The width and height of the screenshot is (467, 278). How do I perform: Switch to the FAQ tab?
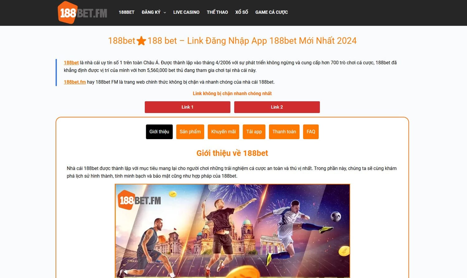311,132
